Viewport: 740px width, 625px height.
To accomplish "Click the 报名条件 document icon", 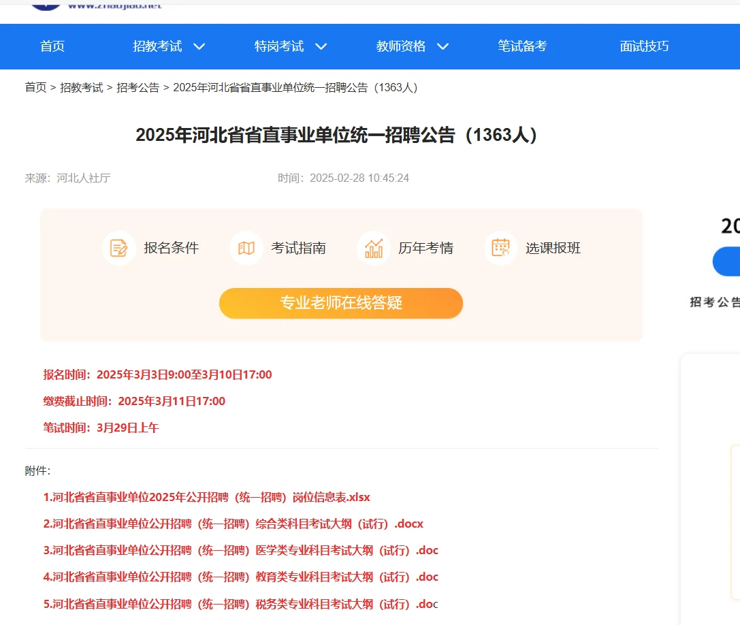I will (119, 248).
